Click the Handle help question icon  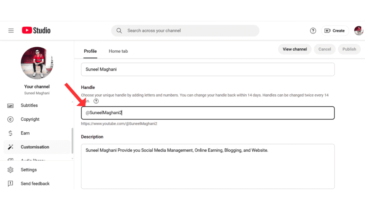coord(96,101)
